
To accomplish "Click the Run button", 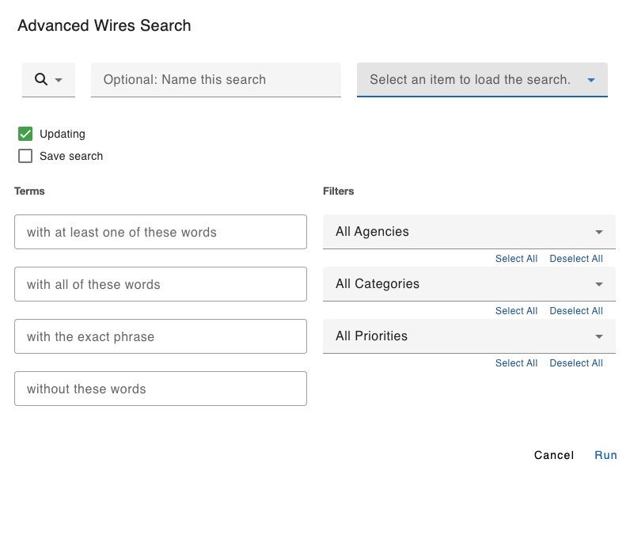I will point(605,455).
